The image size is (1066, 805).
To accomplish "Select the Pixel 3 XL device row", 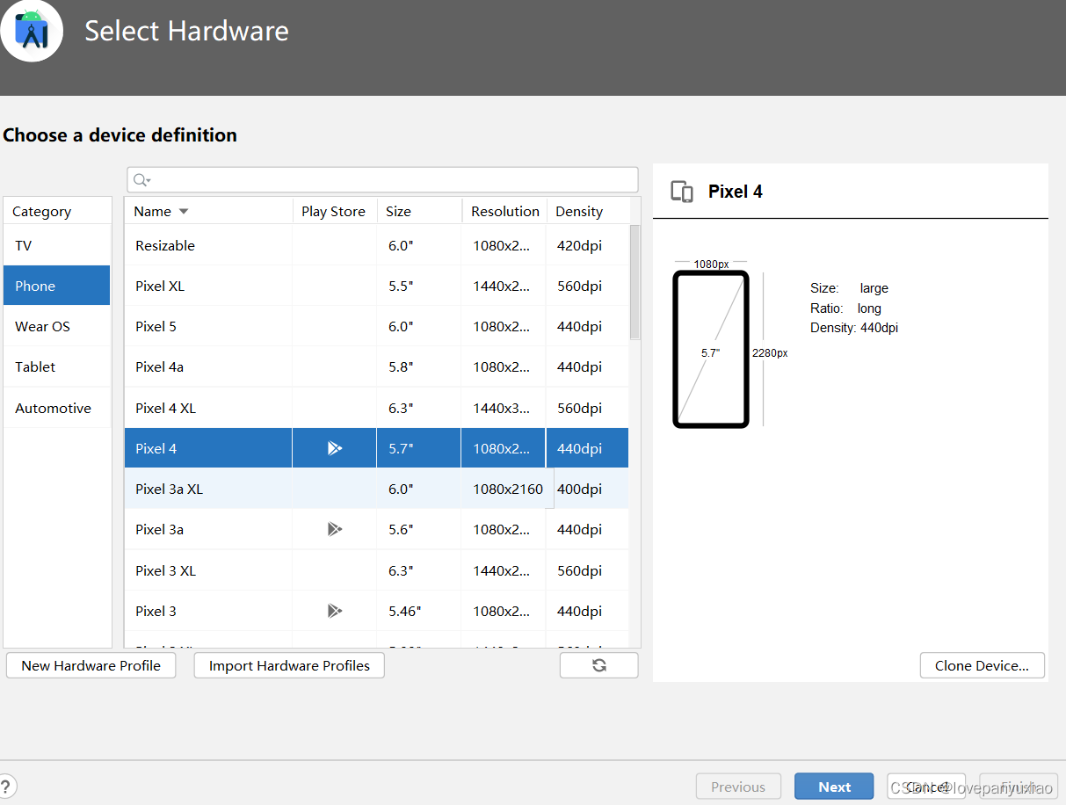I will click(376, 570).
